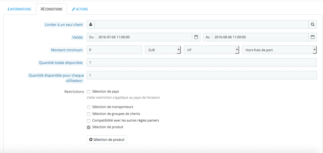Click the shuffle icon on Conditions tab
The height and width of the screenshot is (153, 323).
42,9
